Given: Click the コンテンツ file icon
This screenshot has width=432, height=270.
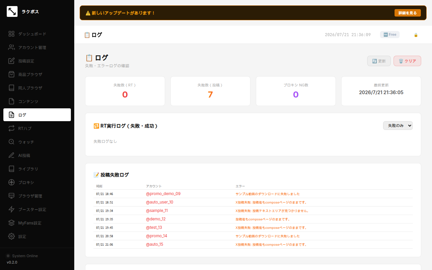Looking at the screenshot, I should 11,101.
